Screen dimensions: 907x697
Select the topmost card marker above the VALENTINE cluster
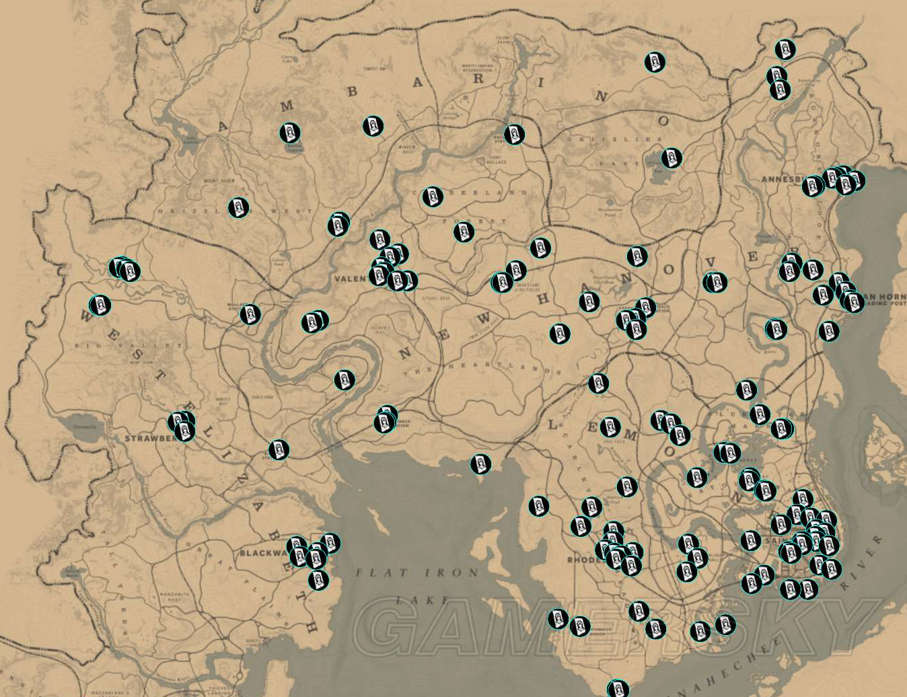pyautogui.click(x=380, y=240)
